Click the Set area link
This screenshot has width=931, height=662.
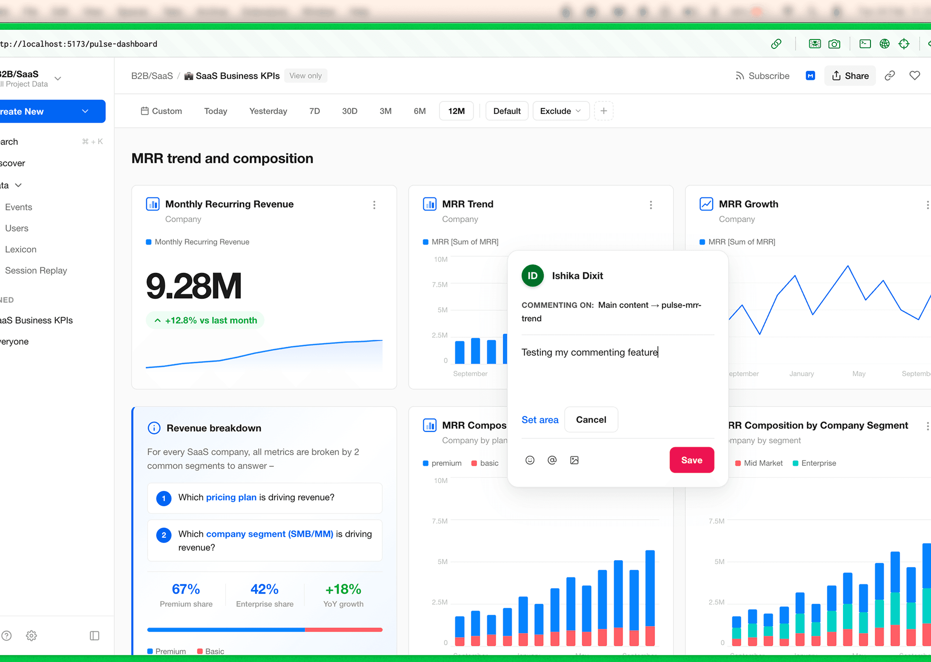pos(540,420)
